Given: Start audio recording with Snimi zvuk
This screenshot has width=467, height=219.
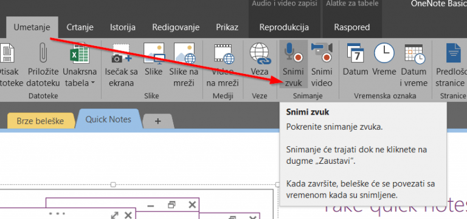Looking at the screenshot, I should tap(294, 64).
